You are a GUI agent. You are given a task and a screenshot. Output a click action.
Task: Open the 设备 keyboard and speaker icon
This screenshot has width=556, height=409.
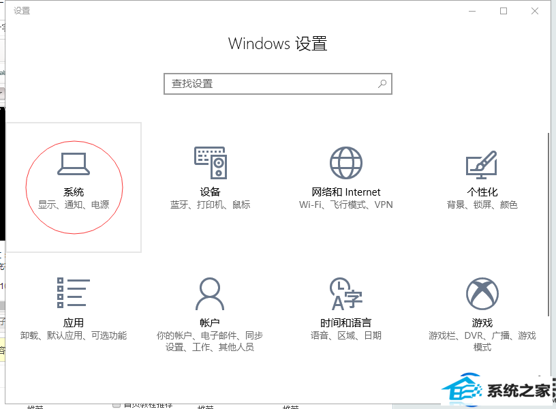pyautogui.click(x=211, y=163)
